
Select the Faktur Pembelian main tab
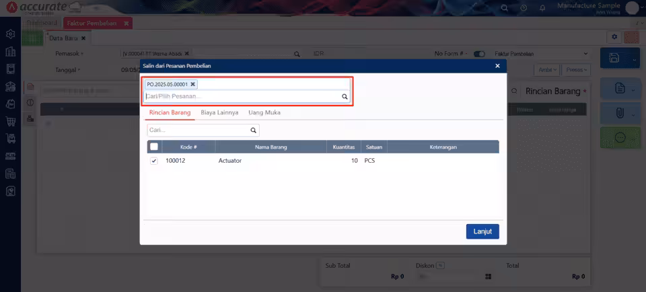93,24
